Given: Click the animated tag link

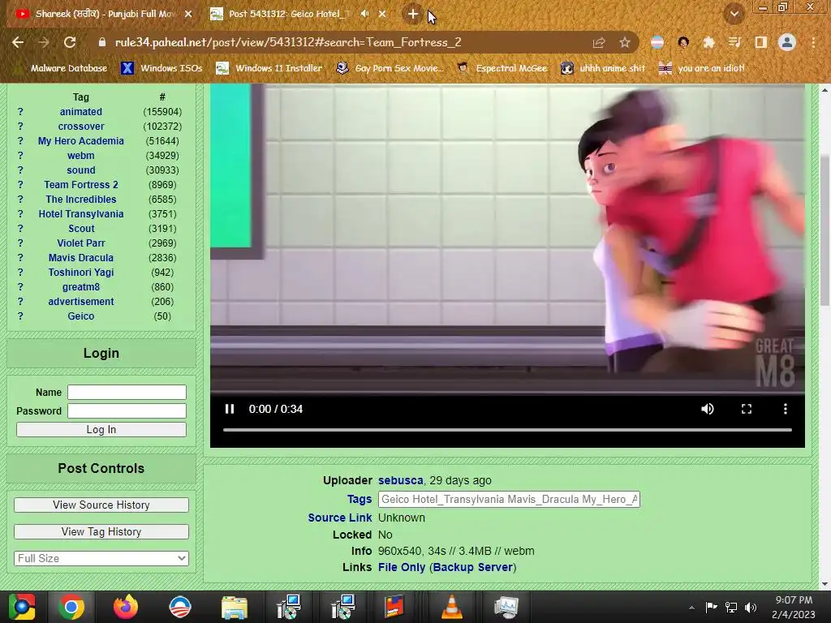Looking at the screenshot, I should [80, 112].
